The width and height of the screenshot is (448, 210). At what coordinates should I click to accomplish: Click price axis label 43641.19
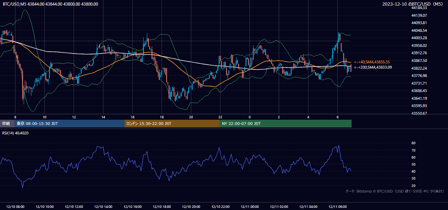(x=419, y=98)
